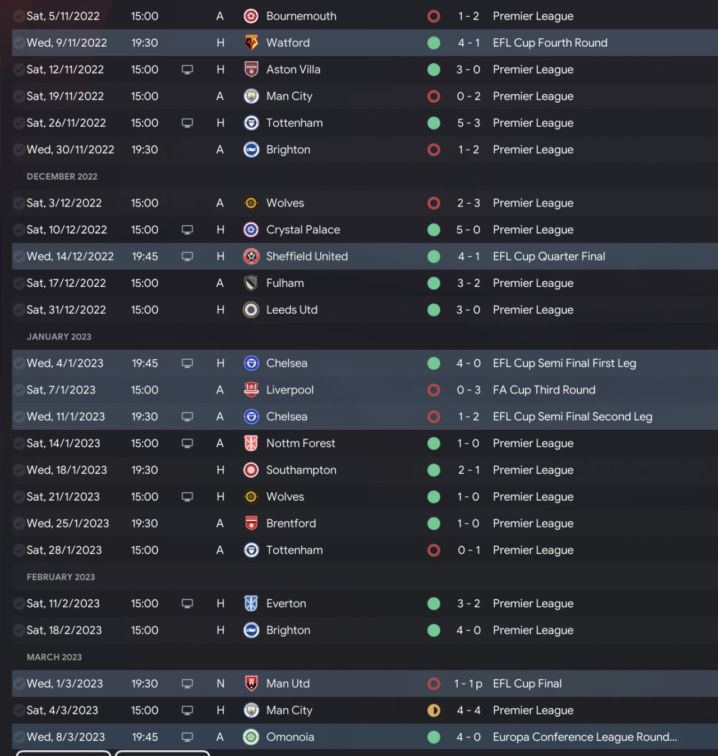
Task: Toggle the checkmark beside Sat, 5/11/2022
Action: tap(19, 16)
